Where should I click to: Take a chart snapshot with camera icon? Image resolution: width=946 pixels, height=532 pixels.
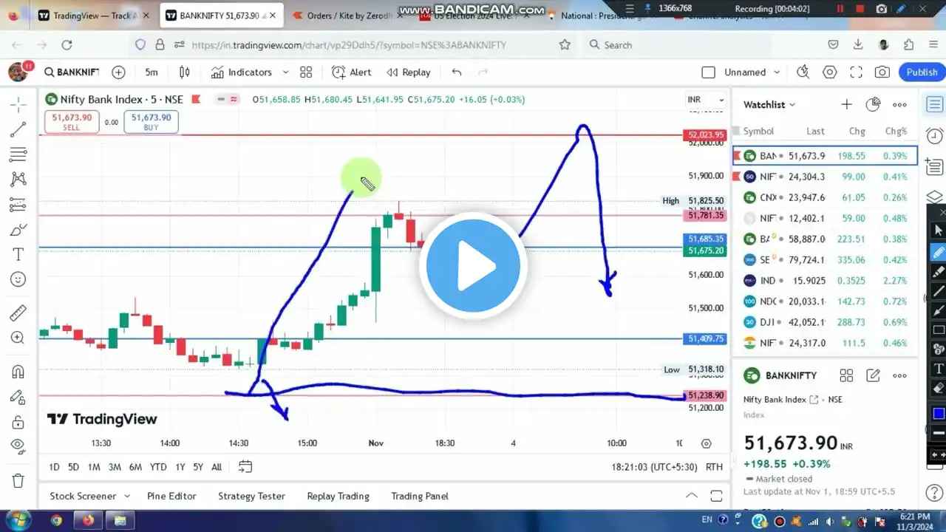click(x=882, y=72)
